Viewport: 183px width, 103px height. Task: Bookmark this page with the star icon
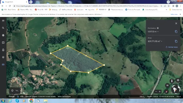click(x=169, y=6)
